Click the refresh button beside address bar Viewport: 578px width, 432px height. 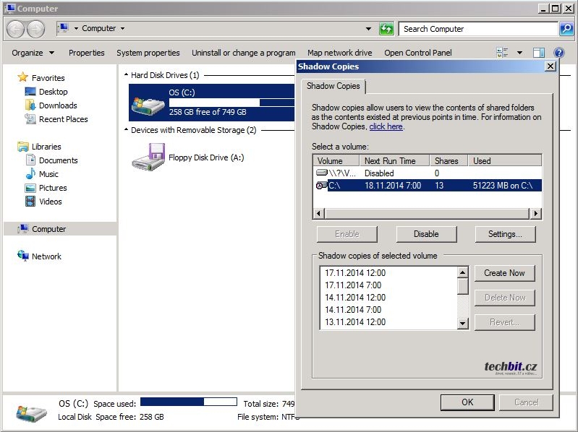coord(387,29)
